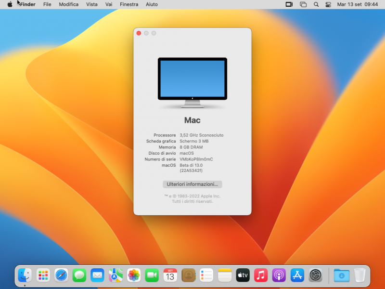Open the Aiuto menu for help
This screenshot has height=289, width=385.
pos(151,4)
